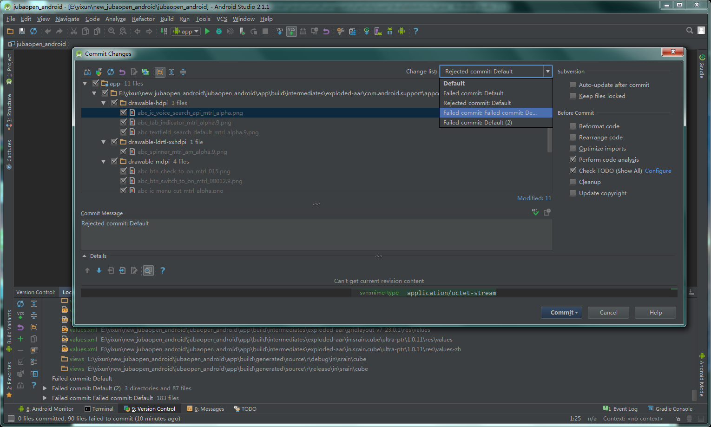
Task: Click the VCS Update Project icon
Action: point(280,31)
